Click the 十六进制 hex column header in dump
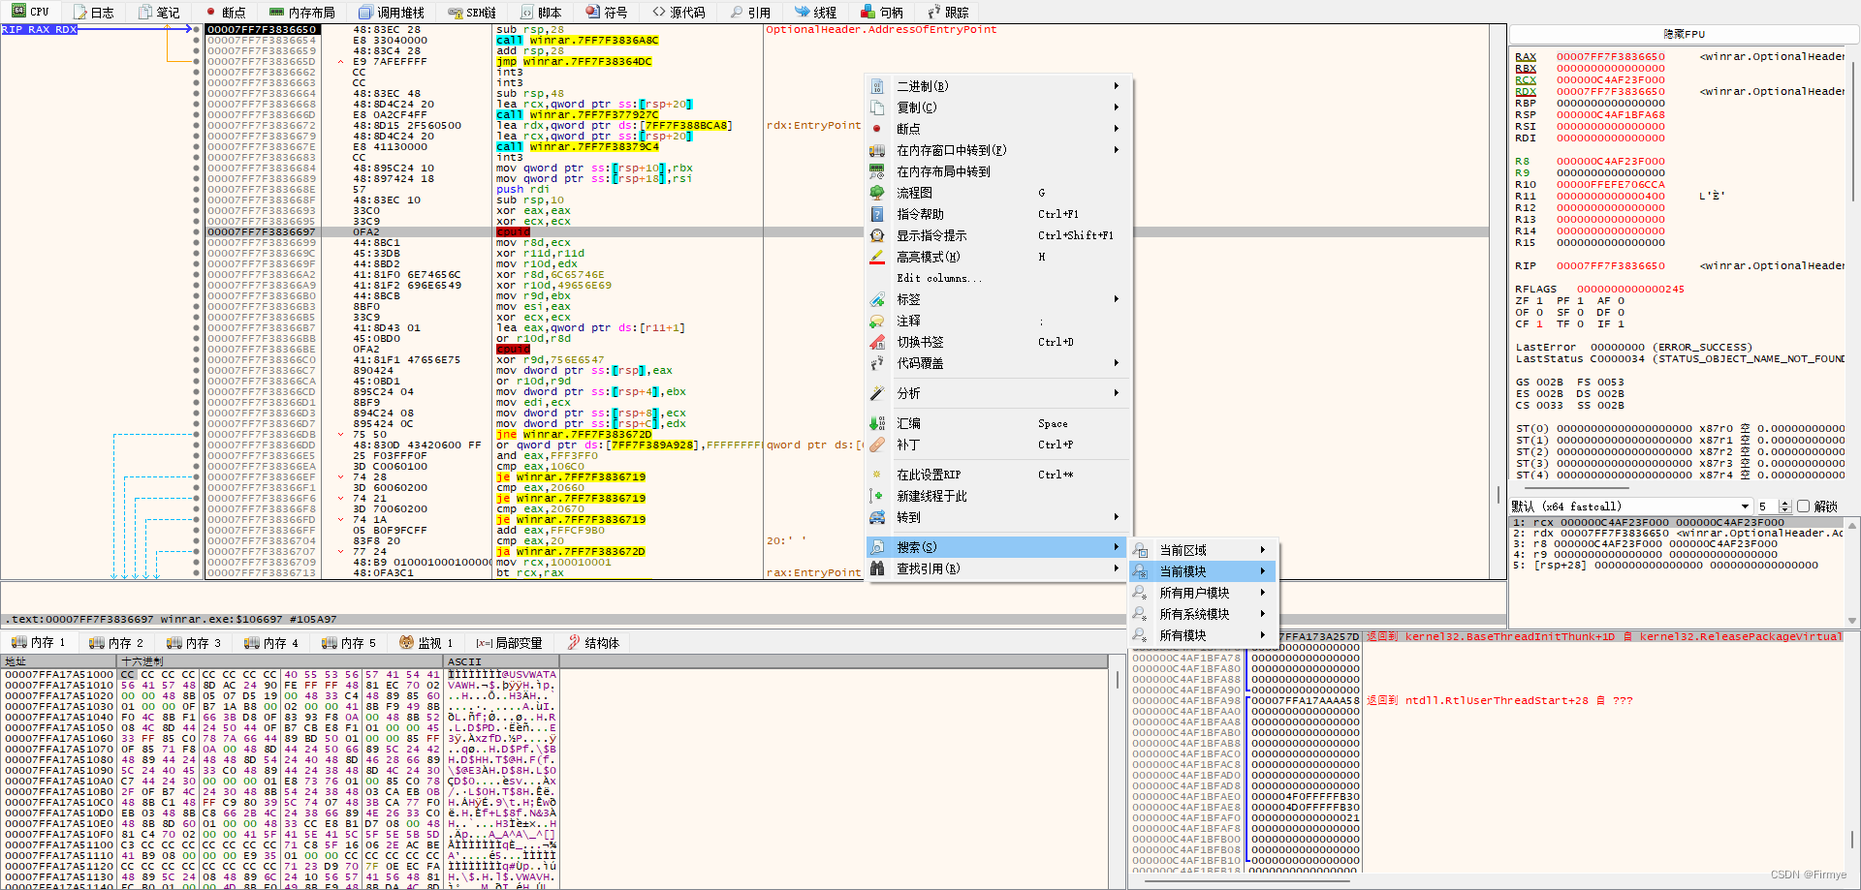This screenshot has width=1861, height=890. (x=281, y=661)
